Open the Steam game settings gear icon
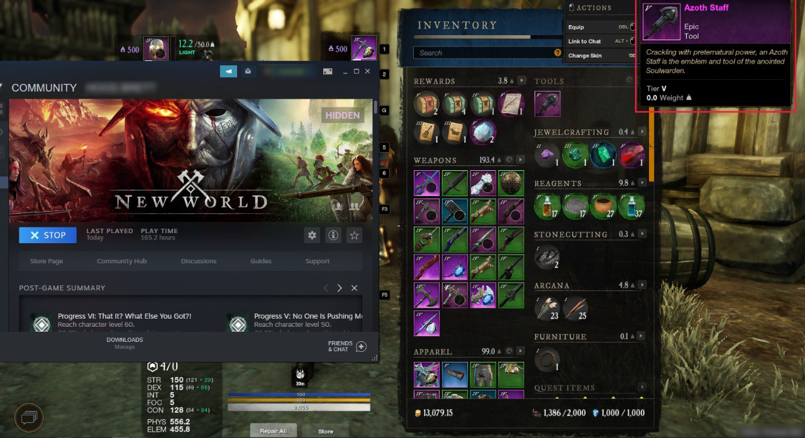 (311, 235)
